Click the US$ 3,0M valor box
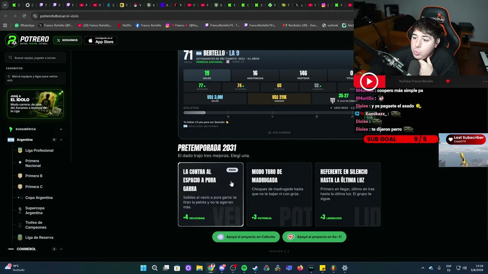Image resolution: width=488 pixels, height=274 pixels. [x=215, y=99]
